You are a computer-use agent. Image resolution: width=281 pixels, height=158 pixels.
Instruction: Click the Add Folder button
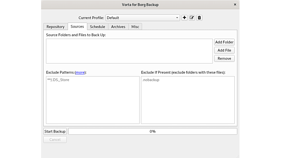tap(224, 42)
